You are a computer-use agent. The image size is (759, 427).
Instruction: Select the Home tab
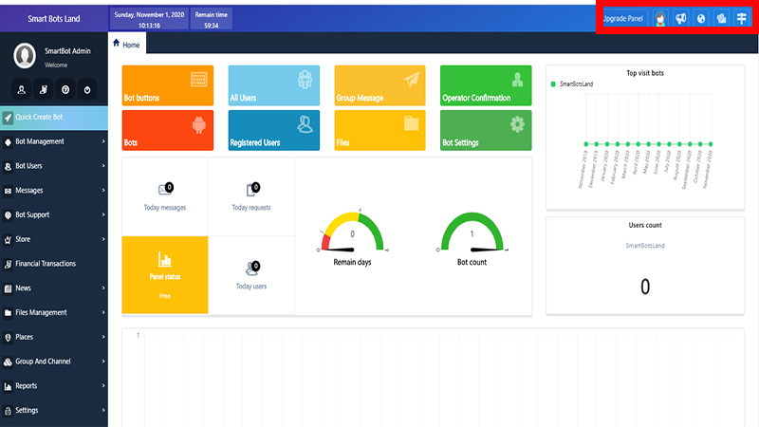pyautogui.click(x=126, y=45)
